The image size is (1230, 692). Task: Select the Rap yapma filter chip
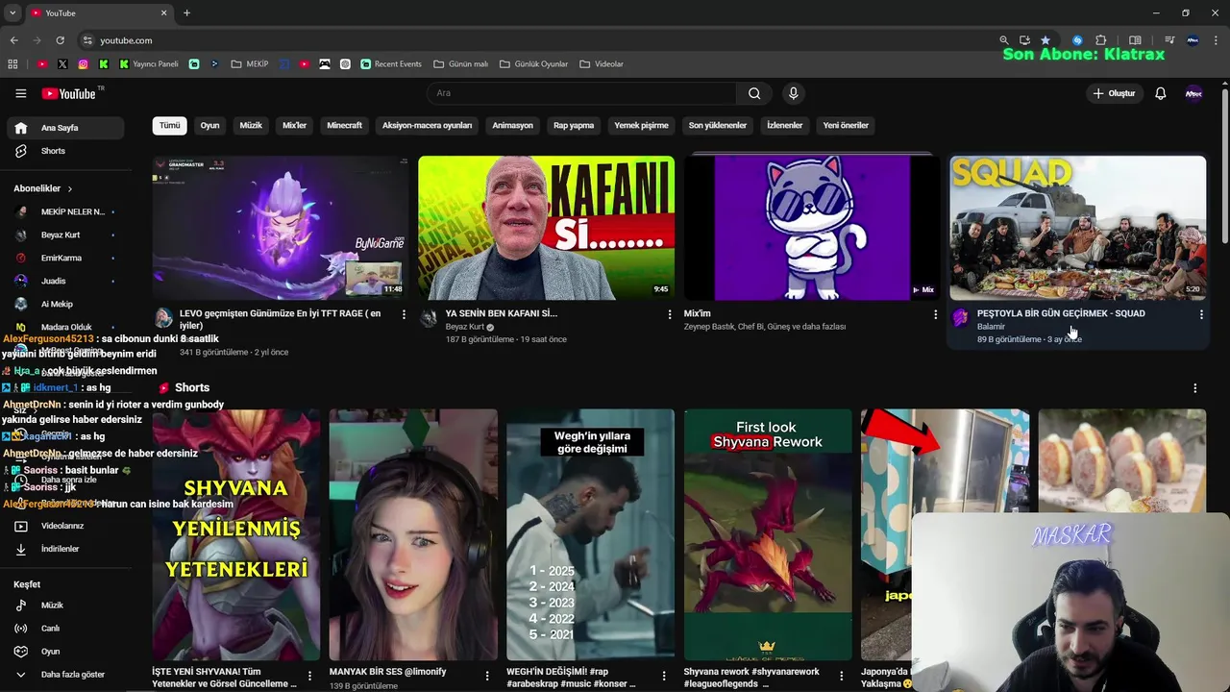(x=574, y=125)
